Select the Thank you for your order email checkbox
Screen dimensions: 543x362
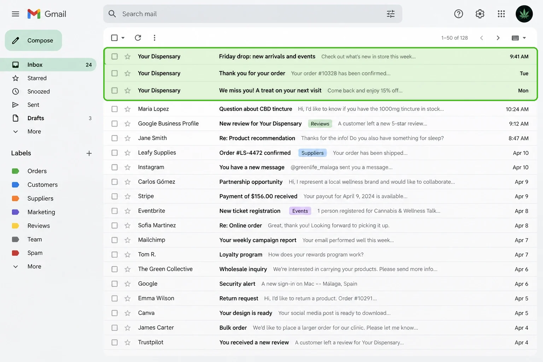[x=115, y=73]
